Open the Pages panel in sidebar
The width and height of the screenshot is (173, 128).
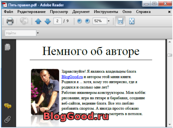pos(8,47)
